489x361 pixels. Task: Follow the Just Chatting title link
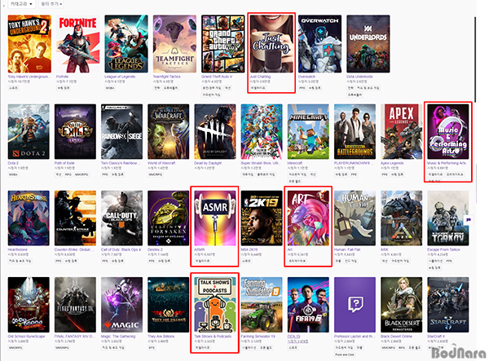[x=260, y=77]
